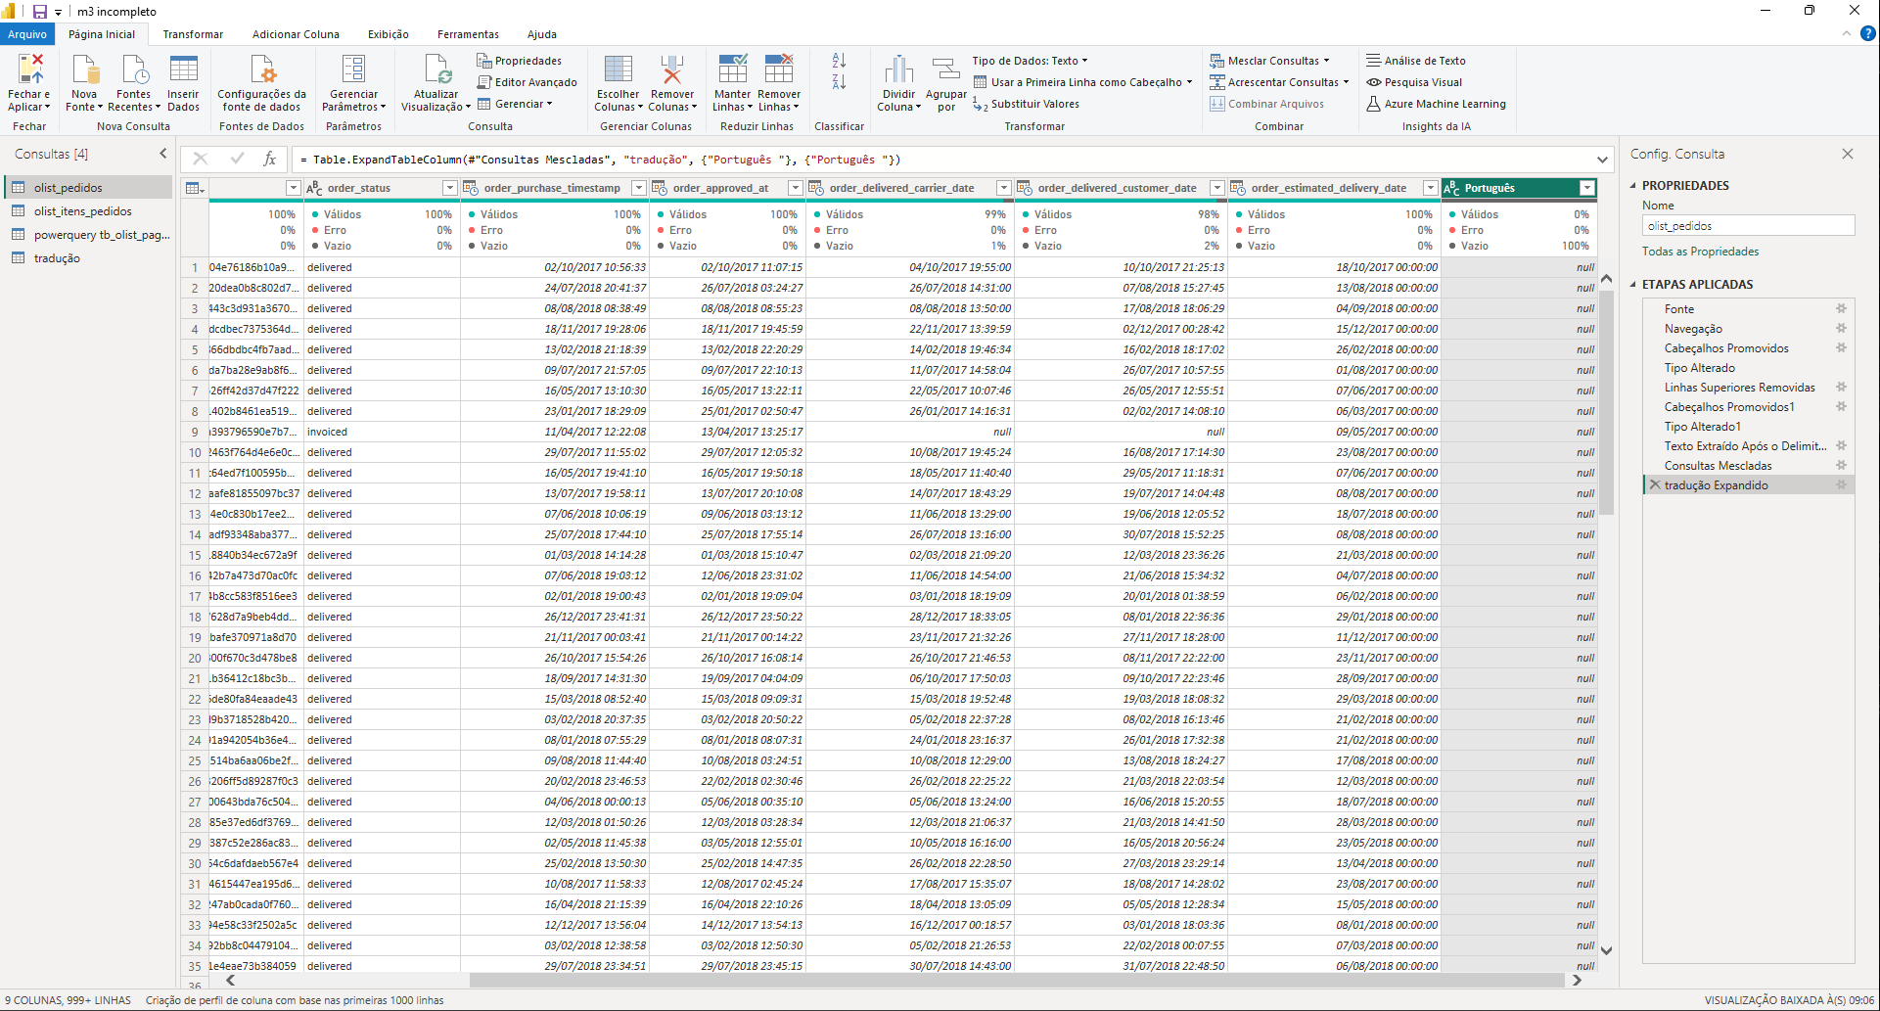Screen dimensions: 1880x1011
Task: Switch to Transformar tab
Action: point(193,34)
